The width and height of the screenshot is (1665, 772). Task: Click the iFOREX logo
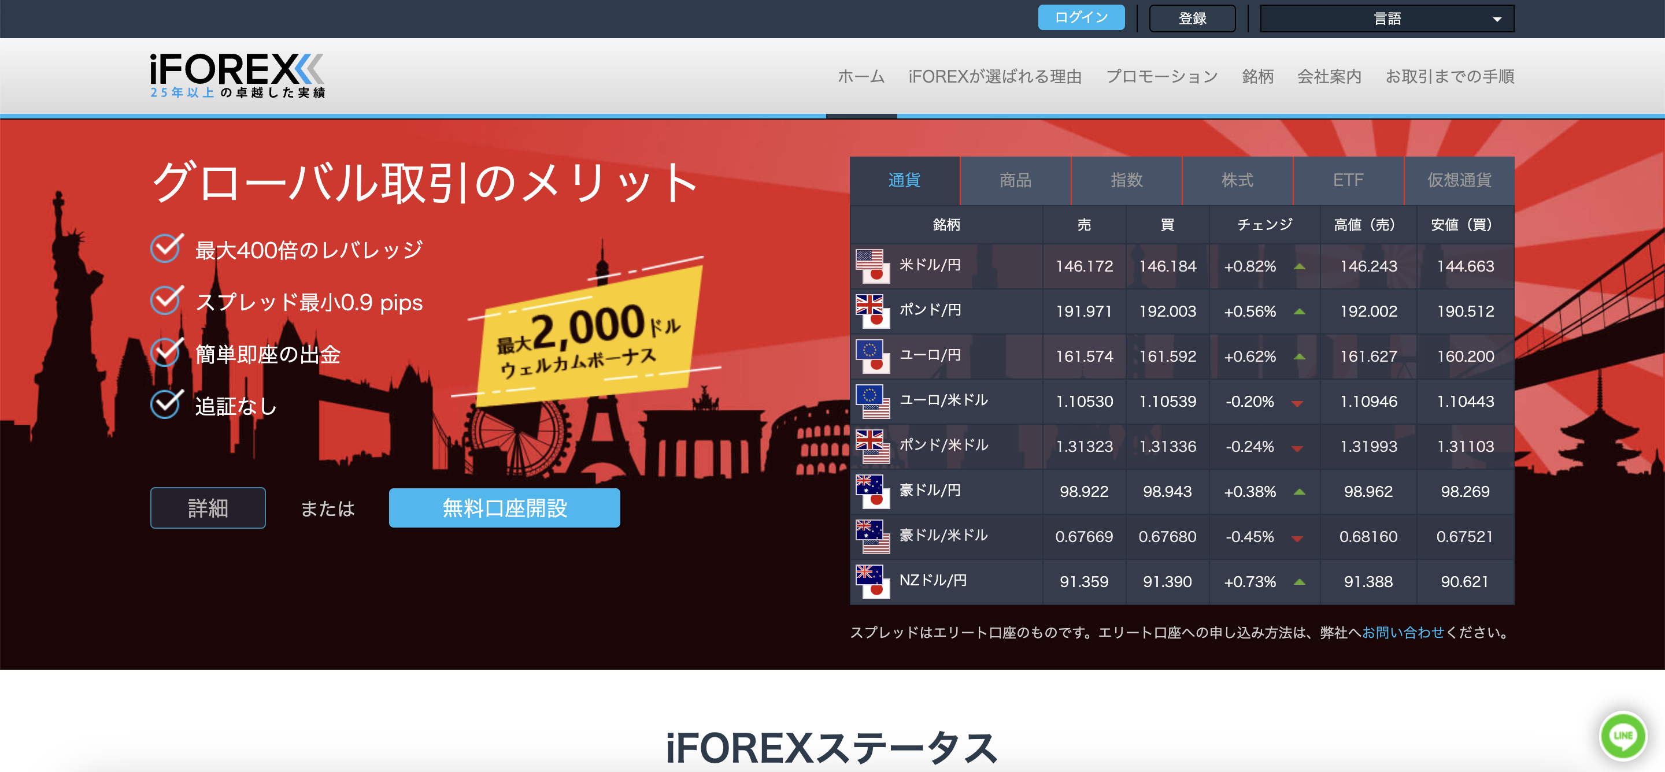point(237,76)
